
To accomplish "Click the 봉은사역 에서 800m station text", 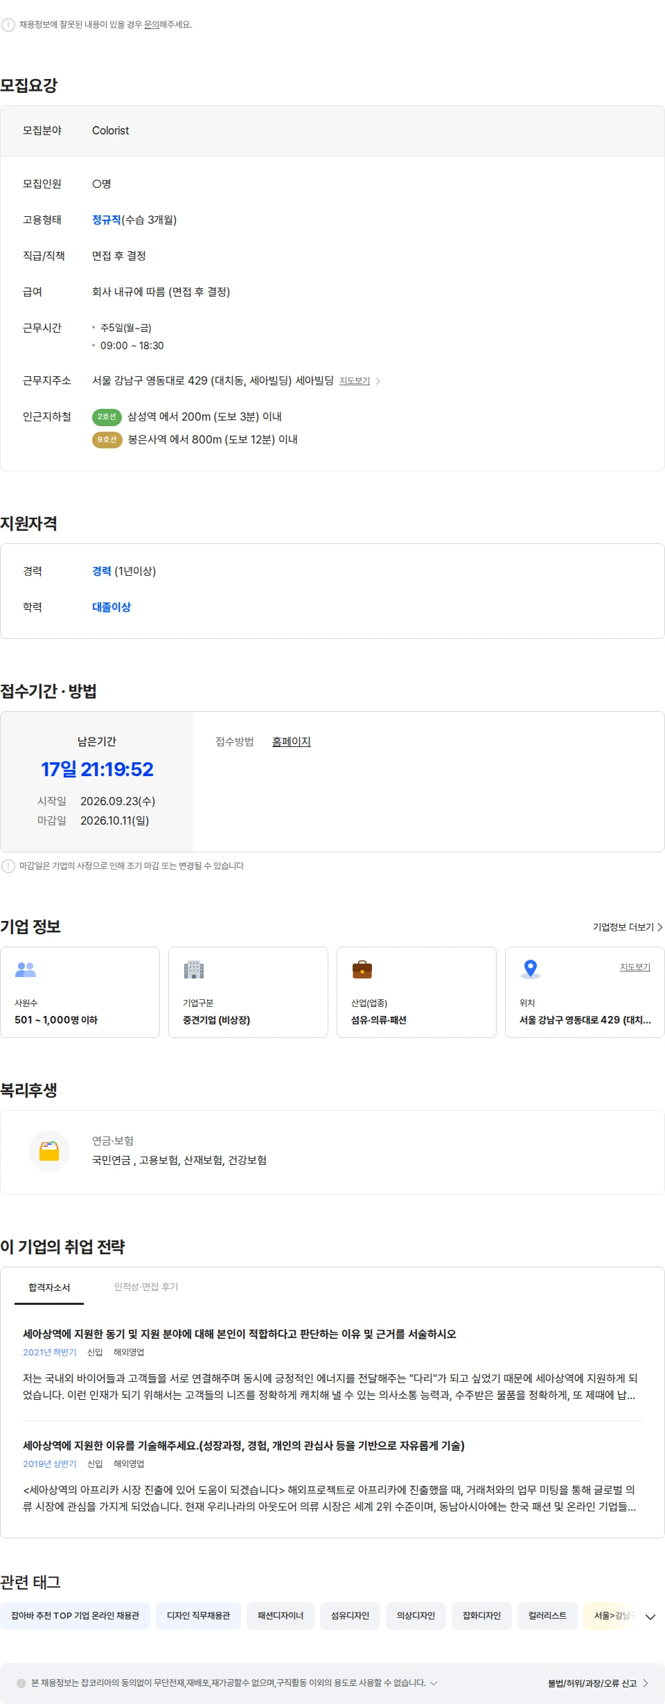I will click(213, 440).
